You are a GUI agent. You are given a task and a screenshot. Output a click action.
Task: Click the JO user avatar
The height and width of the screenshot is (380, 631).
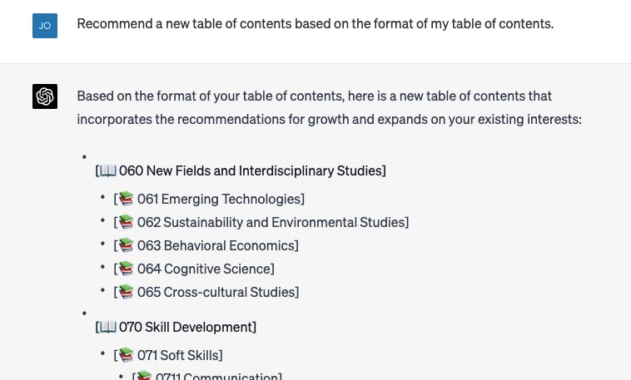click(x=45, y=26)
